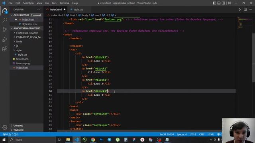This screenshot has height=143, width=255.
Task: Open Task View on the taskbar
Action: click(x=60, y=139)
